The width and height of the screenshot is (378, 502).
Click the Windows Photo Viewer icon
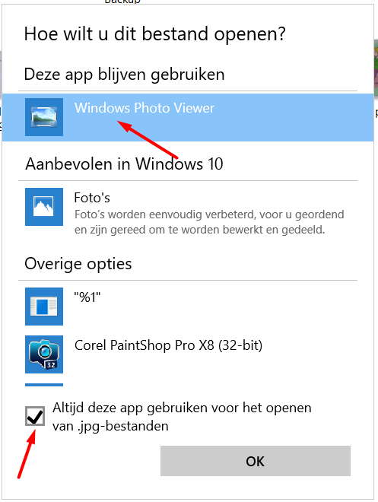tap(44, 117)
